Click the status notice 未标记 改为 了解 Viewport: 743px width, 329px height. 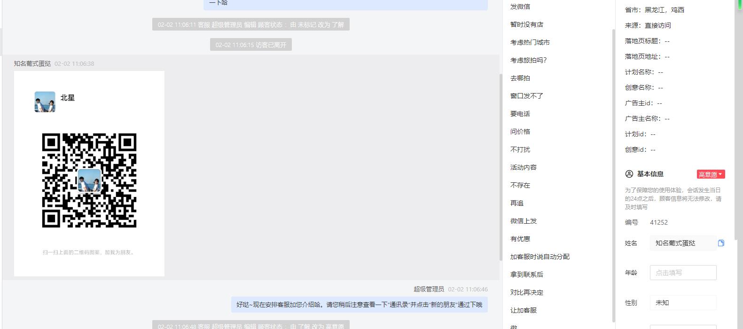(x=251, y=24)
